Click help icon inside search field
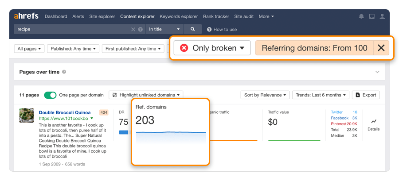The image size is (399, 181). 140,30
